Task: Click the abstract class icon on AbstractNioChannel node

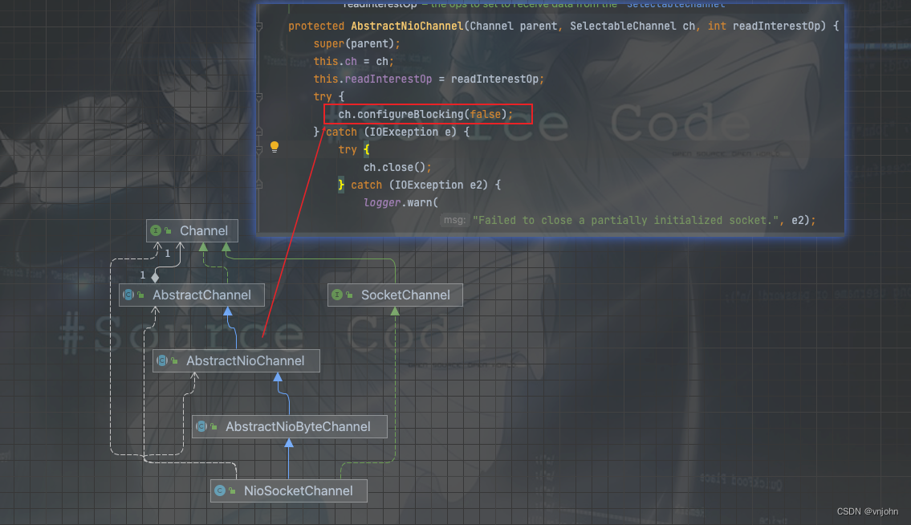Action: click(162, 361)
